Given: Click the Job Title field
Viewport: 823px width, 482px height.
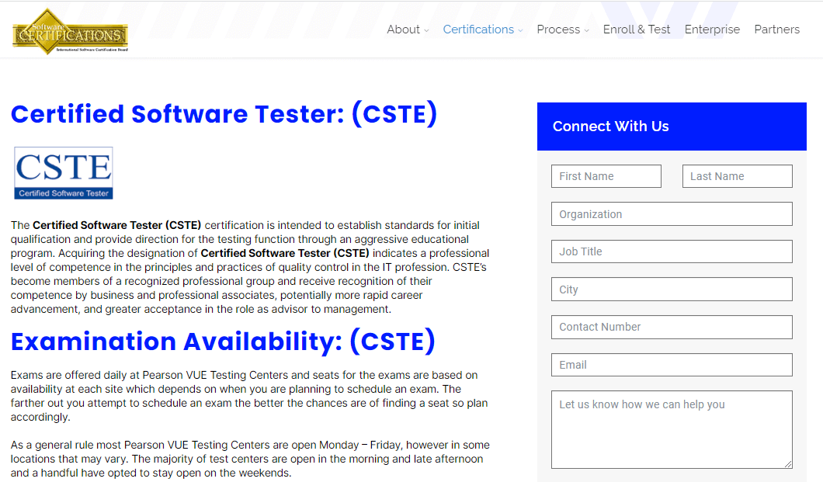Looking at the screenshot, I should point(671,251).
